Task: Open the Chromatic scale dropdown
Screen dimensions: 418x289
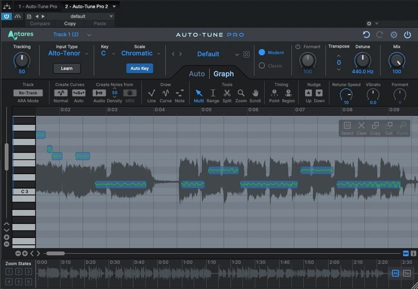Action: tap(159, 54)
